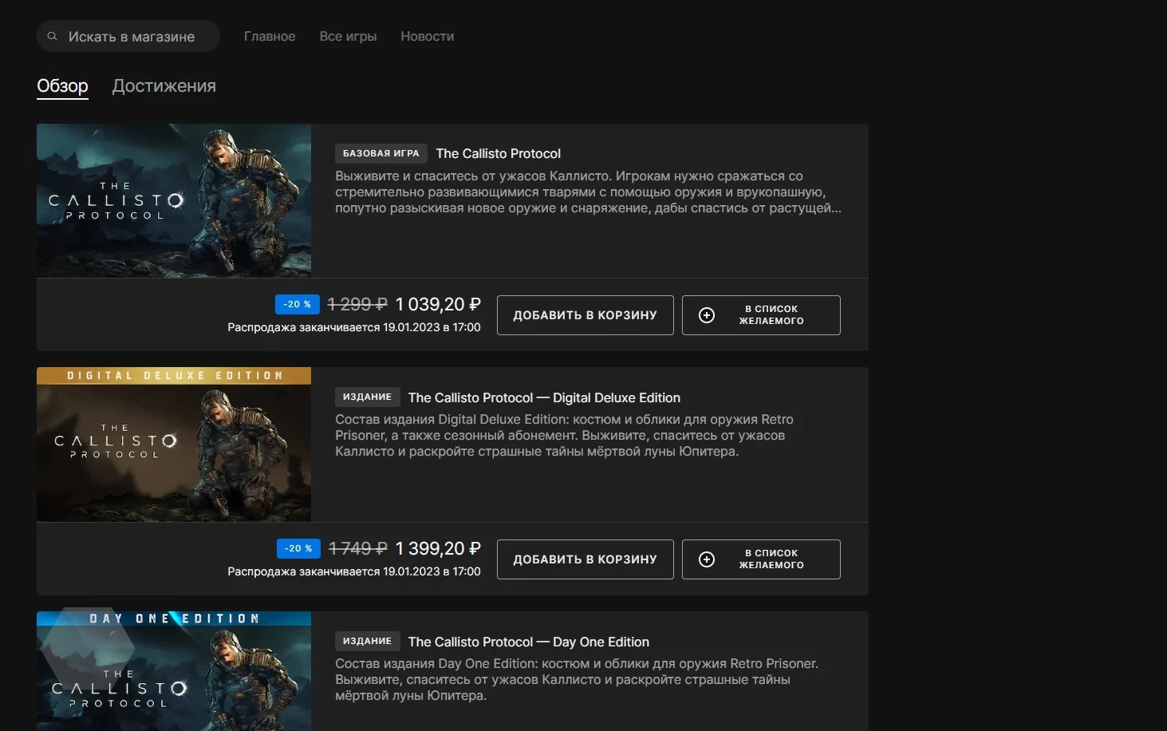Click the Digital Deluxe Edition cover thumbnail
1167x731 pixels.
[174, 445]
